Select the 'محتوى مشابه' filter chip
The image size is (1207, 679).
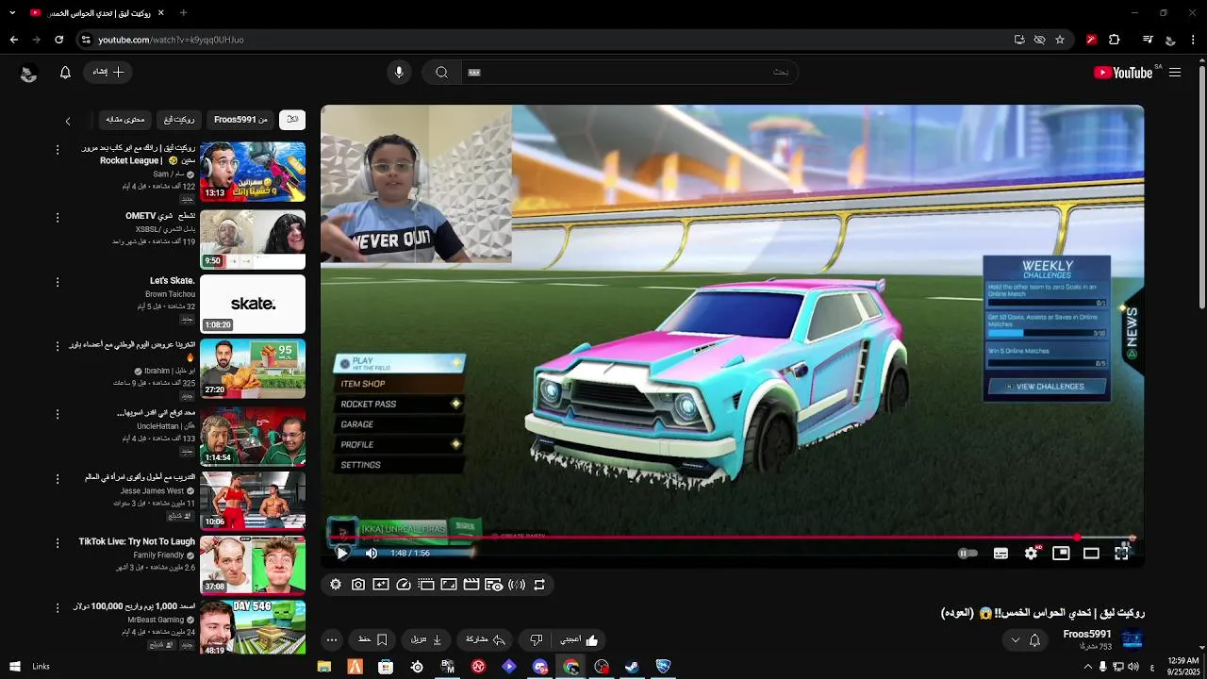pos(125,120)
